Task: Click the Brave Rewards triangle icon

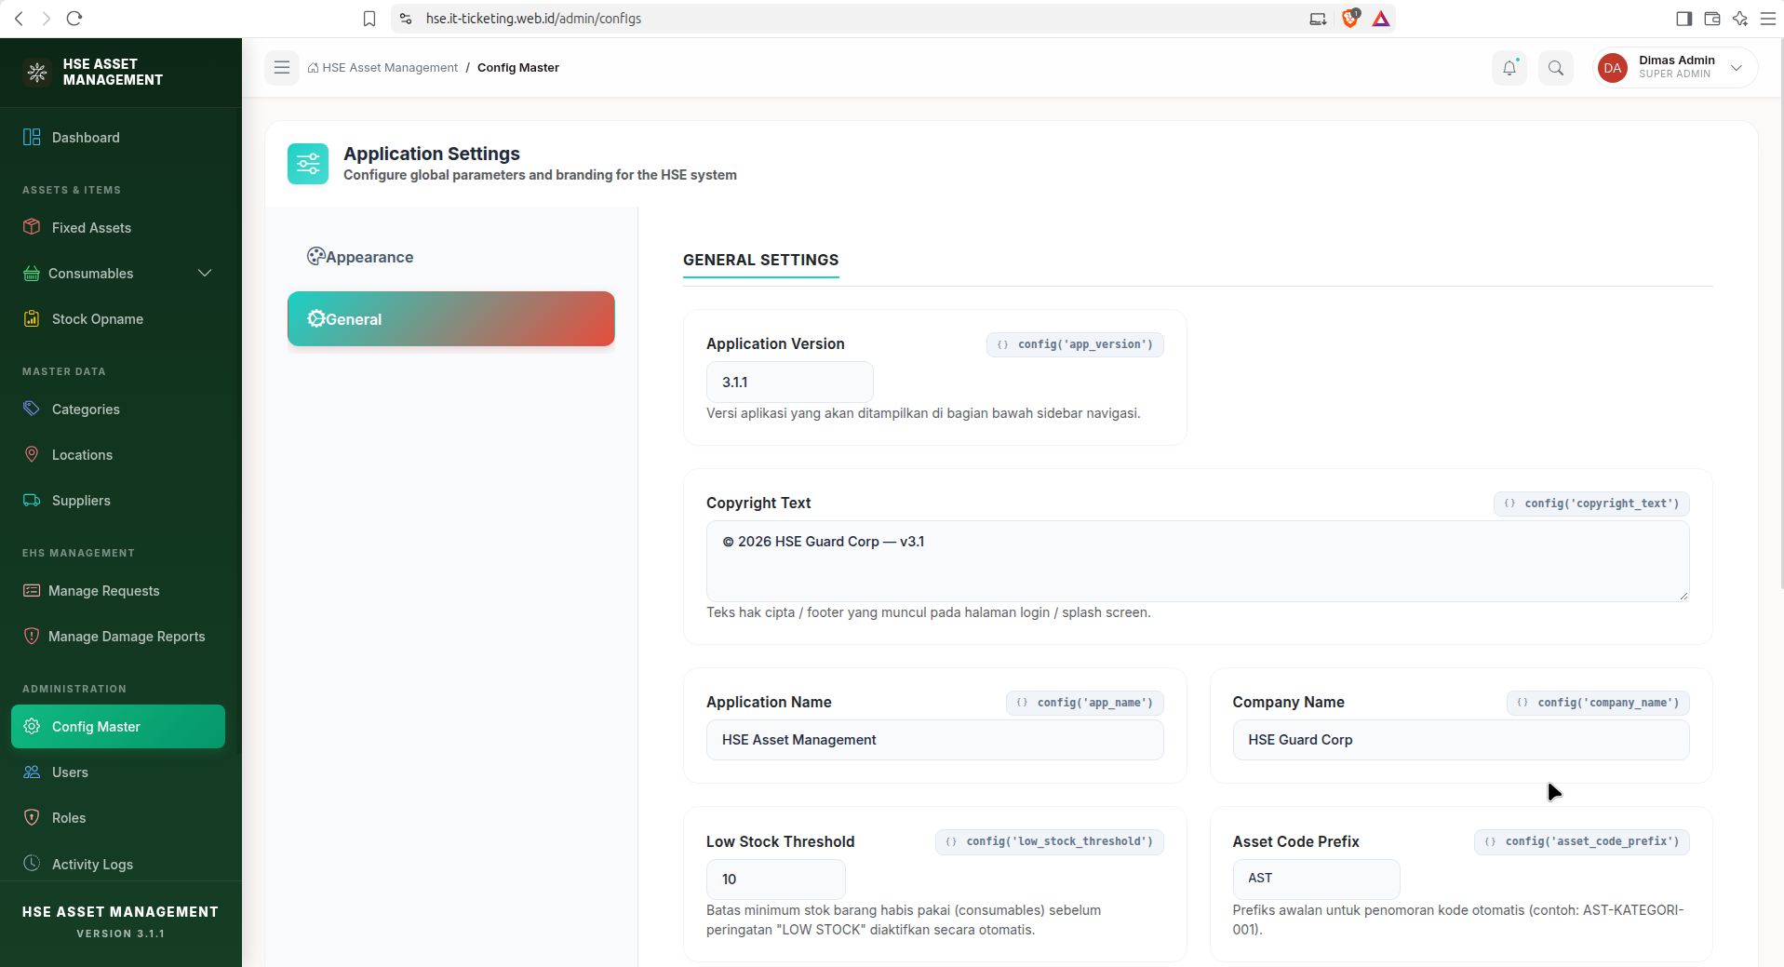Action: 1381,19
